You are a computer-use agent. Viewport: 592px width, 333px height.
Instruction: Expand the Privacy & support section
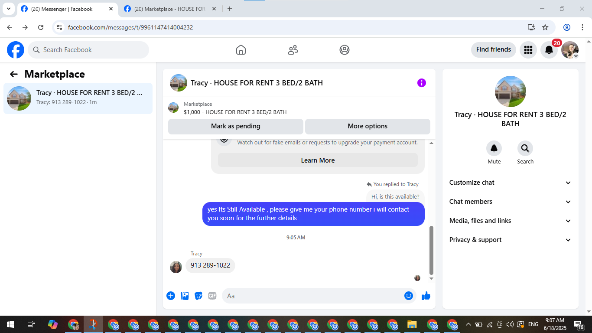[x=511, y=240]
